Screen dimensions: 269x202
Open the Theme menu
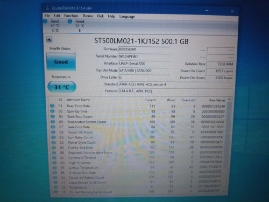88,16
